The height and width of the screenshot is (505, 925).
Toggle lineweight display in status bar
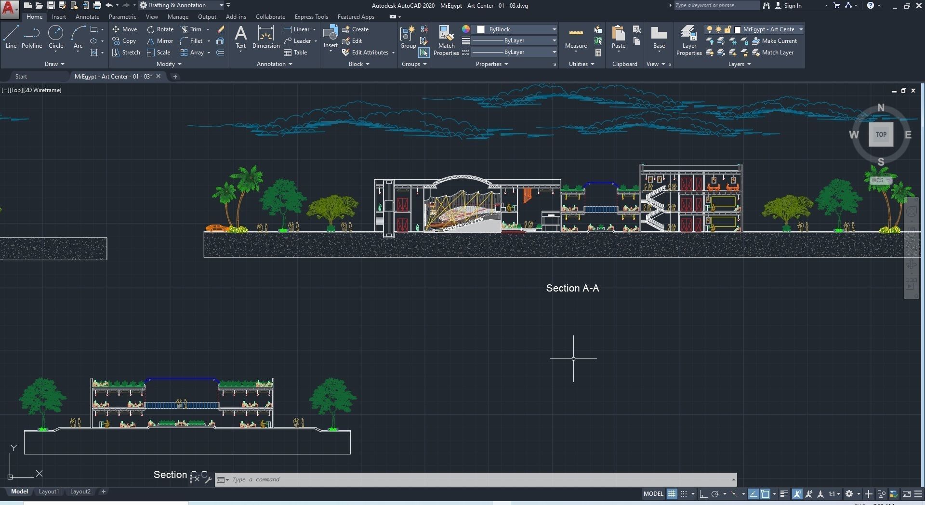[x=784, y=494]
